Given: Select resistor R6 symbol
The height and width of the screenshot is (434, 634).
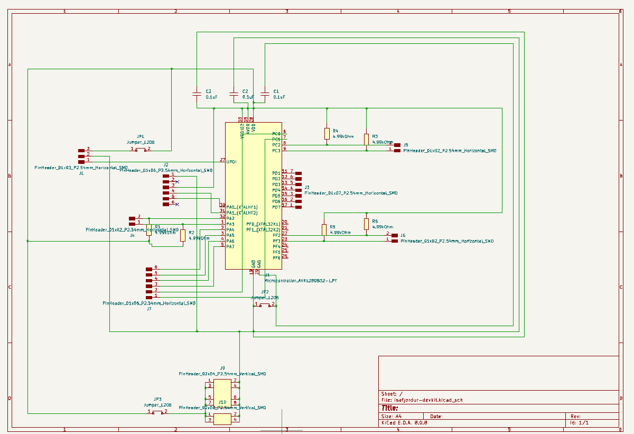Looking at the screenshot, I should click(x=366, y=224).
